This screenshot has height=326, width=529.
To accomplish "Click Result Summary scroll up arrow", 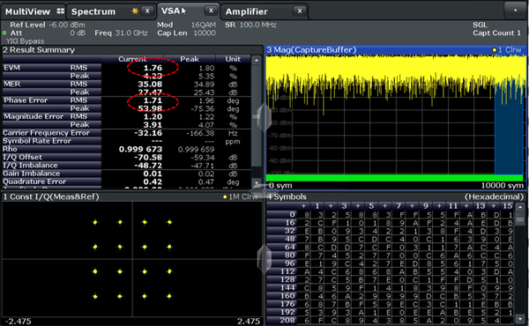I will (257, 60).
